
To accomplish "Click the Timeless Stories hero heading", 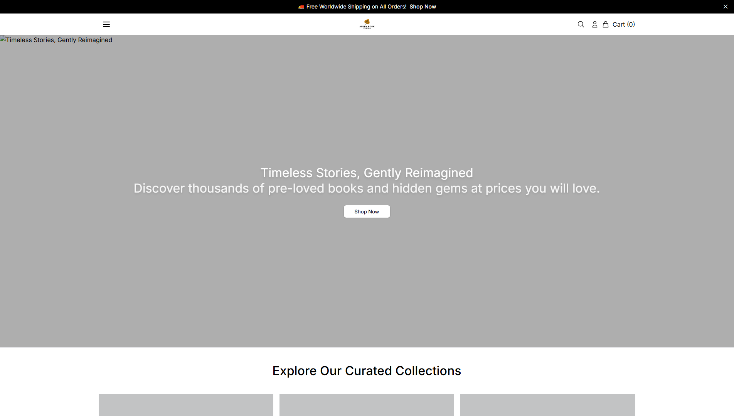I will (x=367, y=173).
